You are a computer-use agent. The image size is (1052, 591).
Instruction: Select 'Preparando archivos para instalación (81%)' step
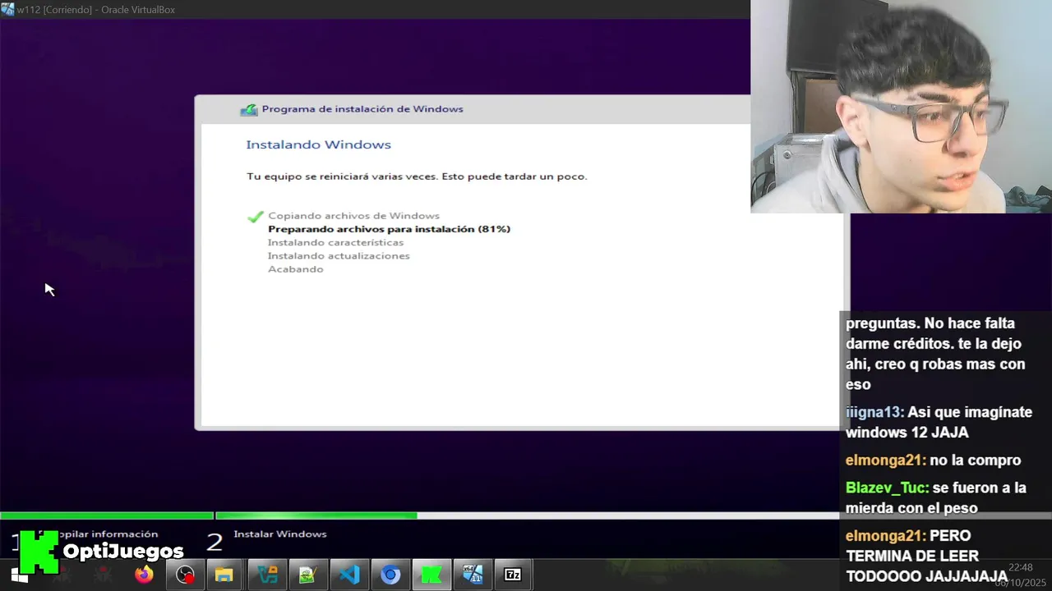389,229
